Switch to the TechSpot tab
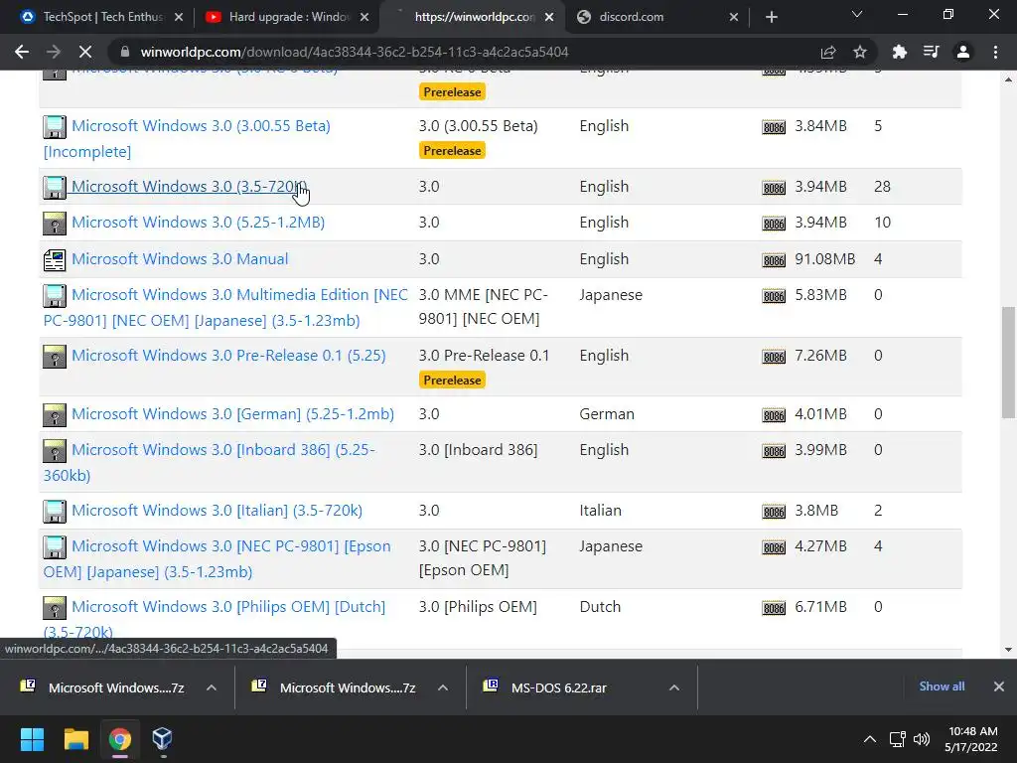The height and width of the screenshot is (763, 1017). click(x=94, y=17)
